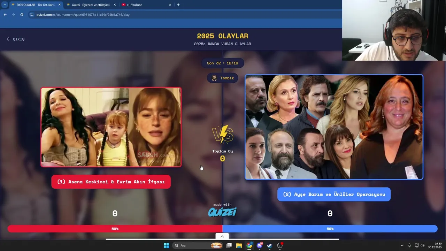The height and width of the screenshot is (251, 446).
Task: Click the taskbar Ara search box
Action: [x=198, y=245]
